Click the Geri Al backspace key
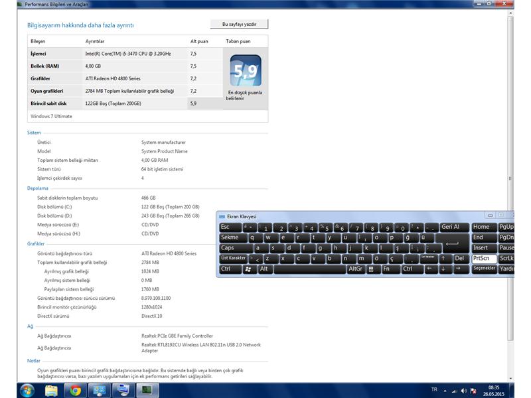The height and width of the screenshot is (398, 531). (455, 227)
